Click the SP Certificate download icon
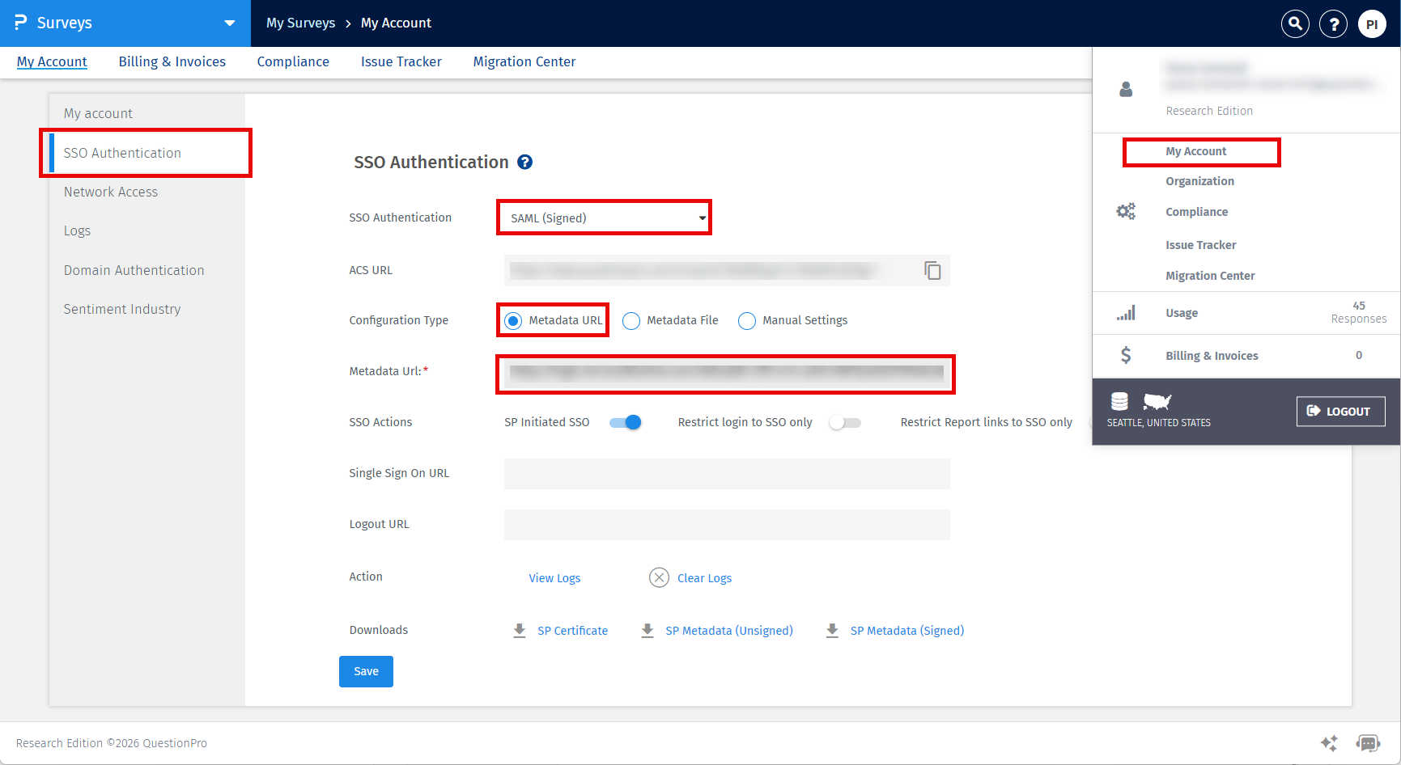This screenshot has height=765, width=1401. click(520, 631)
